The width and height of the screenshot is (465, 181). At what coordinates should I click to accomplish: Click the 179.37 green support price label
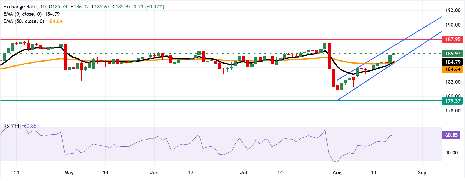click(x=452, y=101)
